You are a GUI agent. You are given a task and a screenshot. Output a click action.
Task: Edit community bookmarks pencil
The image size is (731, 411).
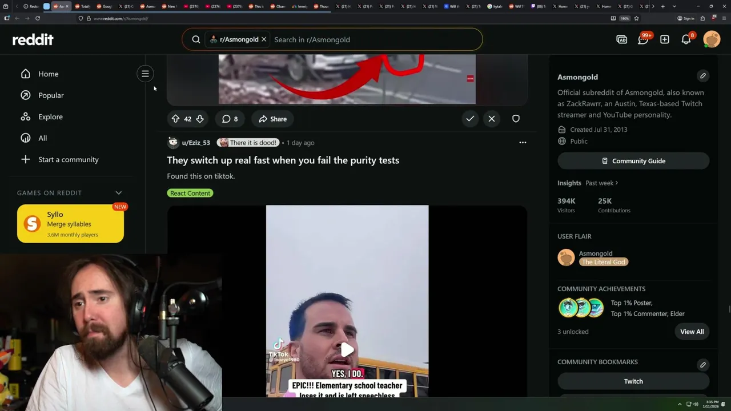[703, 365]
